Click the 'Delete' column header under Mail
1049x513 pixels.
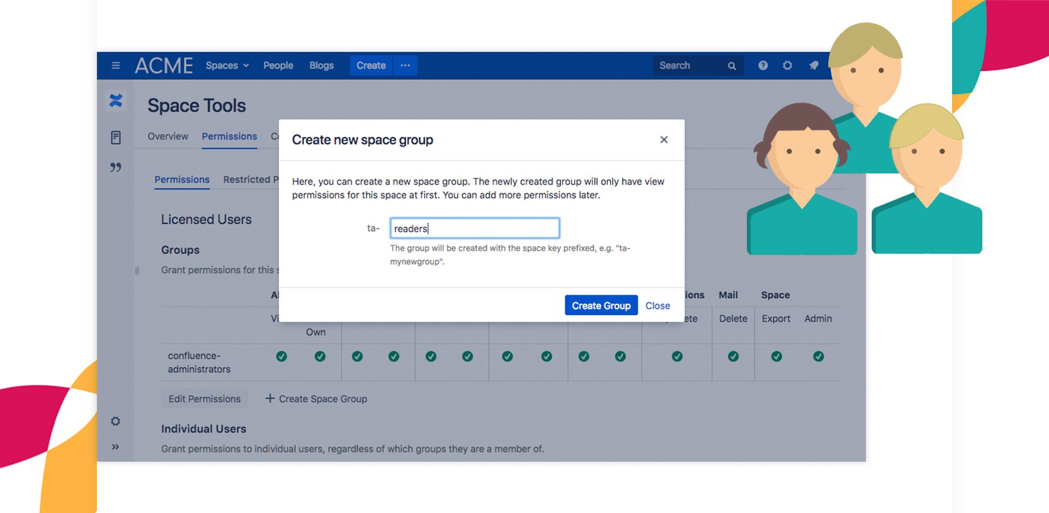pos(733,319)
